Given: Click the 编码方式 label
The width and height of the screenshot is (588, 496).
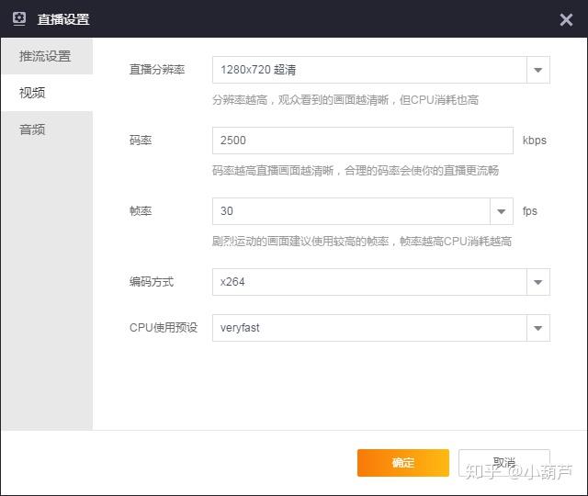Looking at the screenshot, I should [152, 282].
